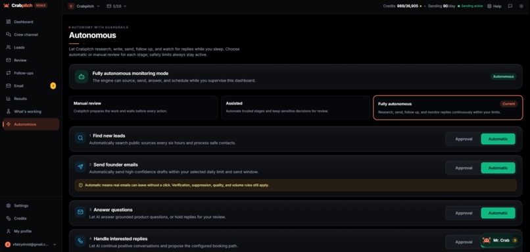
Task: Click the Handle interested replies link icon
Action: 80,241
